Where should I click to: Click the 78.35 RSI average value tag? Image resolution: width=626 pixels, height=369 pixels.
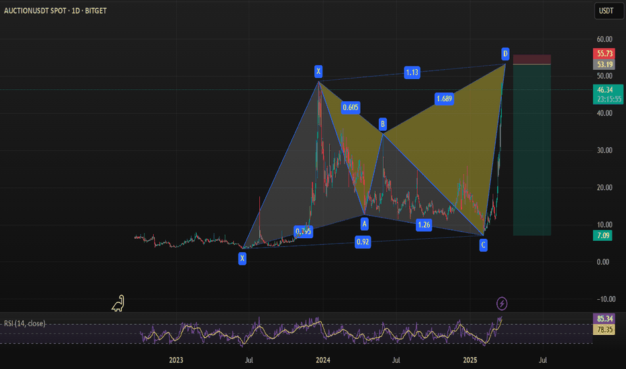coord(605,329)
